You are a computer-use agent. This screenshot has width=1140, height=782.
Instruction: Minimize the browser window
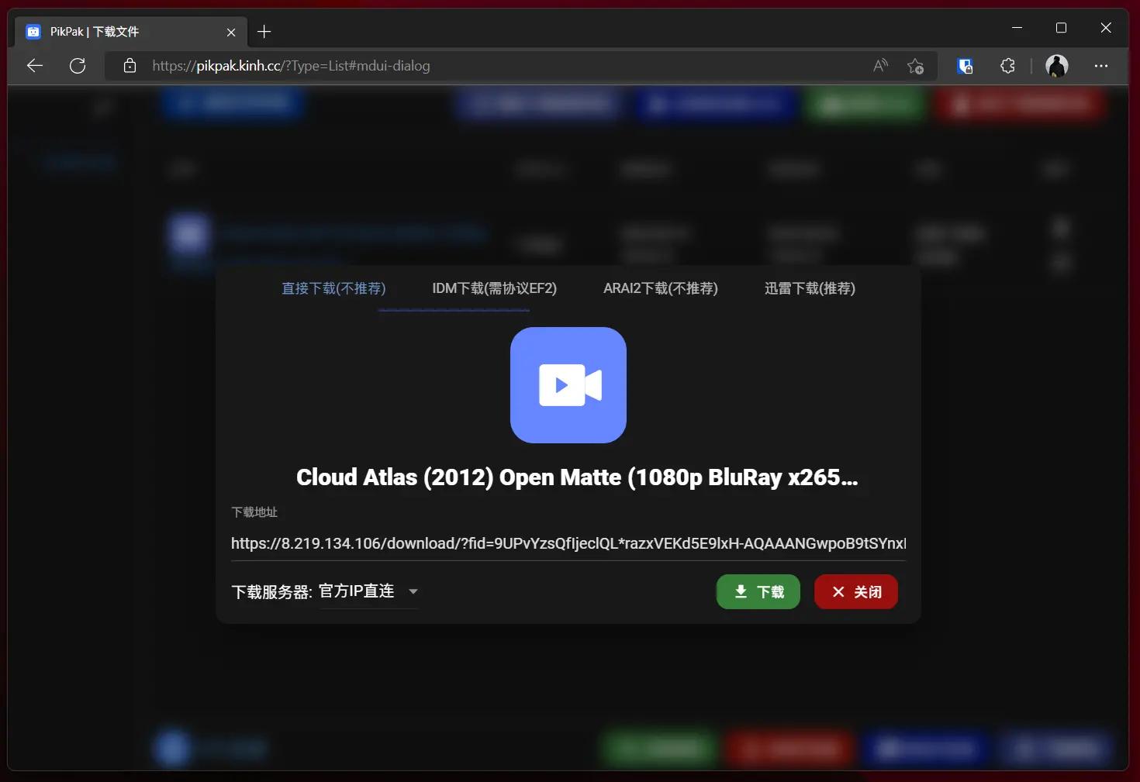pos(1017,28)
